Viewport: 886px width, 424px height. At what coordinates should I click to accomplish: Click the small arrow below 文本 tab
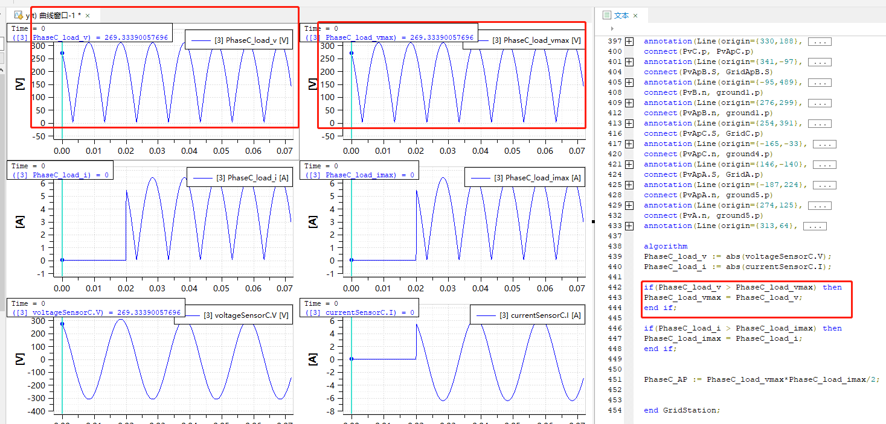pos(612,28)
